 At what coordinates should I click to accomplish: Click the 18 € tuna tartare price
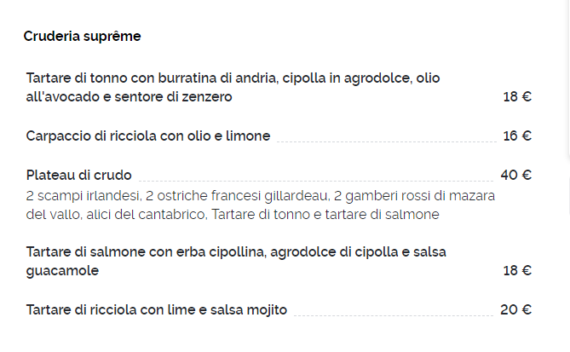click(x=517, y=96)
